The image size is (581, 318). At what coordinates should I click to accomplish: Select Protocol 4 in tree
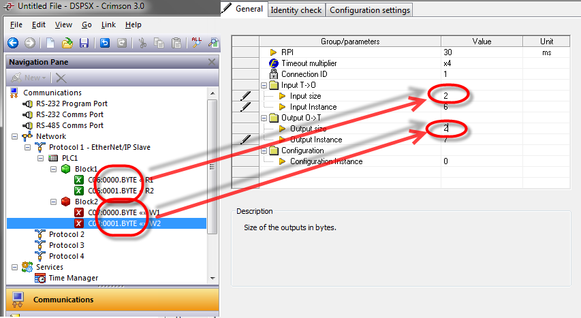click(67, 257)
